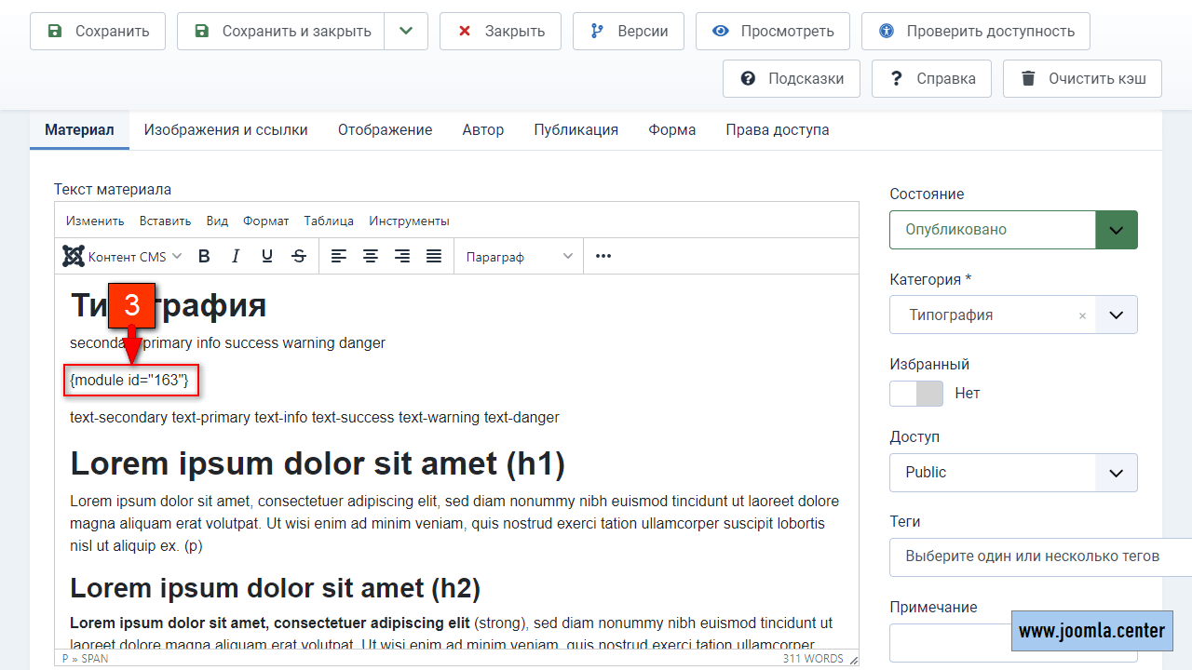Click the Сохранить button
1192x670 pixels.
[98, 32]
